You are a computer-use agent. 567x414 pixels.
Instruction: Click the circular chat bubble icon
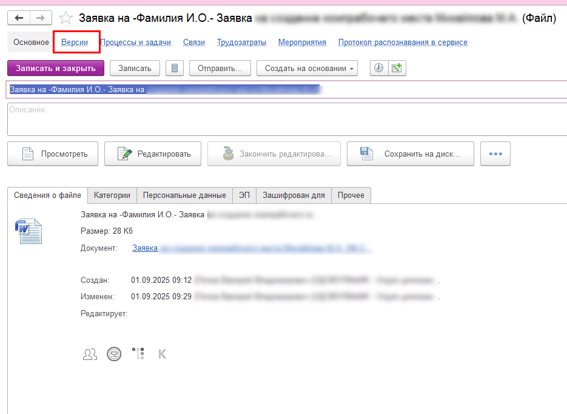[113, 354]
